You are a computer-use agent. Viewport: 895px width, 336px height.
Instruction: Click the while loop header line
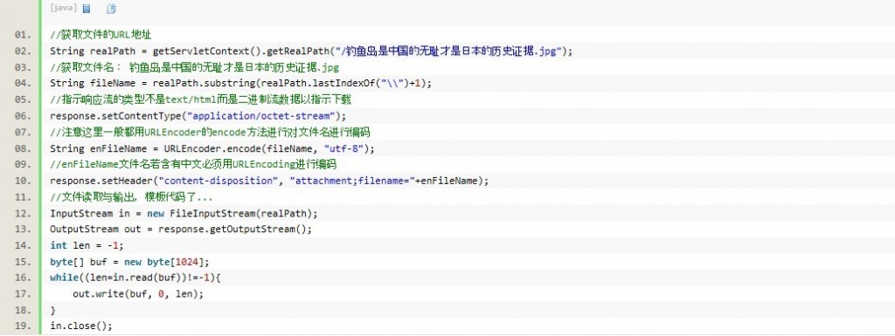pos(135,278)
